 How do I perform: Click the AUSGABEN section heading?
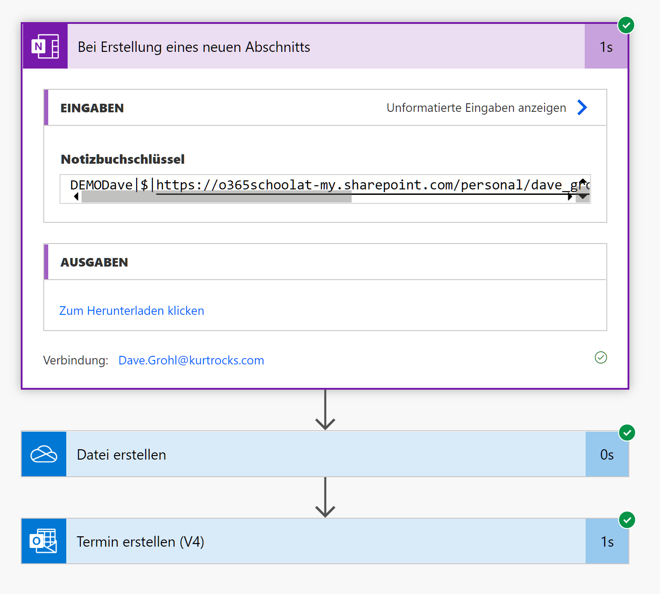coord(94,262)
